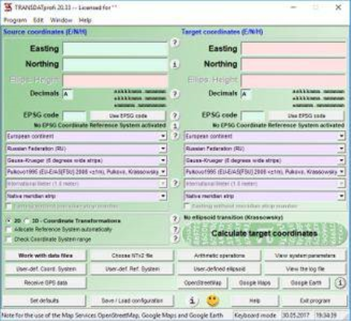The image size is (351, 321).
Task: Click Choose NTv2 file button
Action: 132,256
